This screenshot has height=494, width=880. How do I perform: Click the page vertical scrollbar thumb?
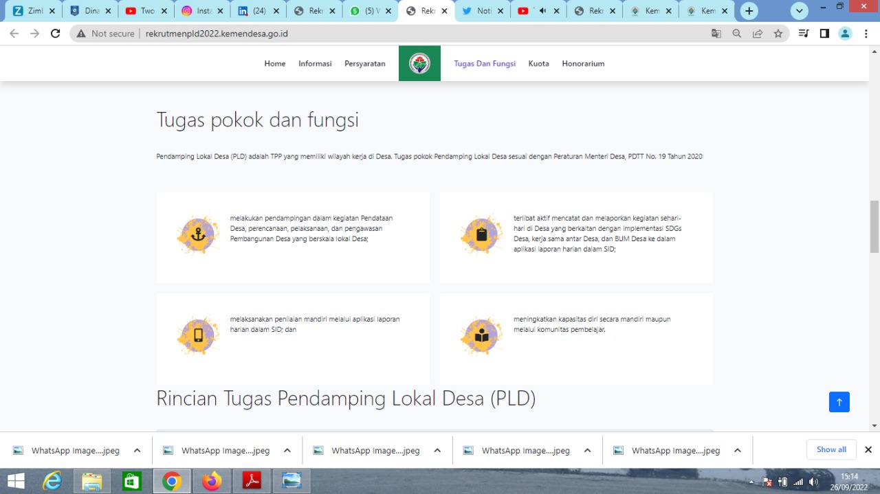pyautogui.click(x=874, y=227)
